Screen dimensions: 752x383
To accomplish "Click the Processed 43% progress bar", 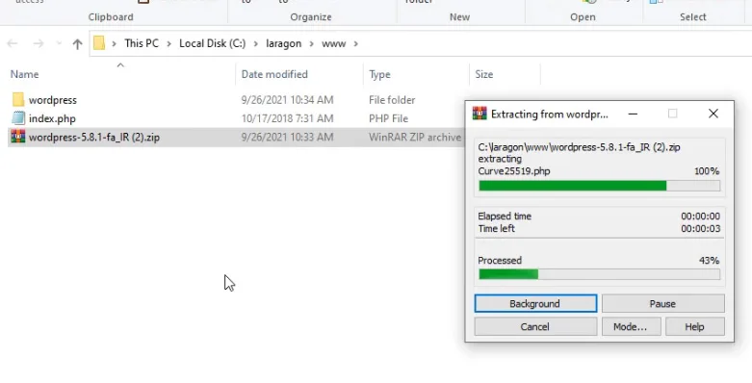I will (600, 274).
